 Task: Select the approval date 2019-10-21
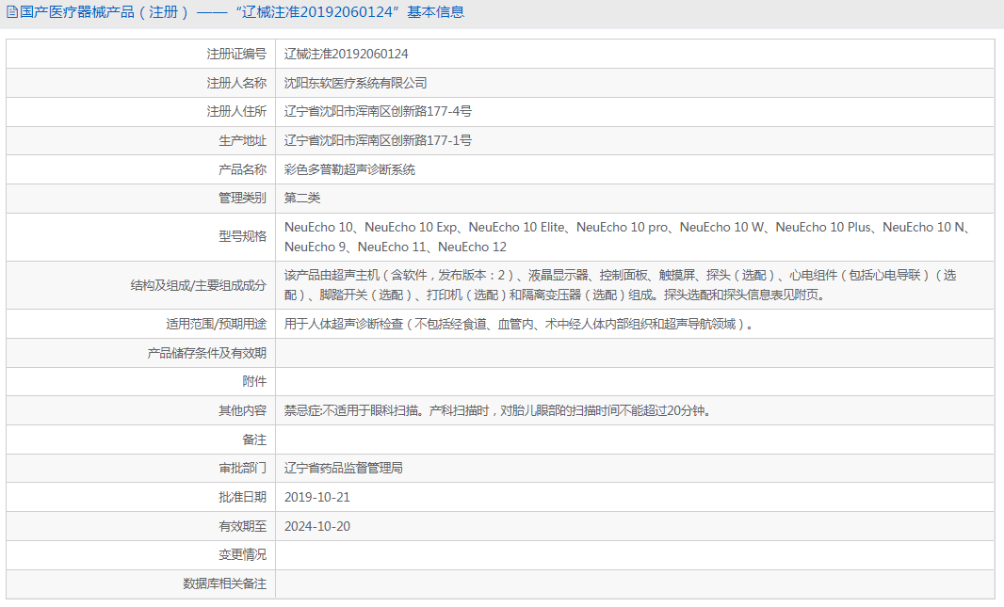pos(317,497)
